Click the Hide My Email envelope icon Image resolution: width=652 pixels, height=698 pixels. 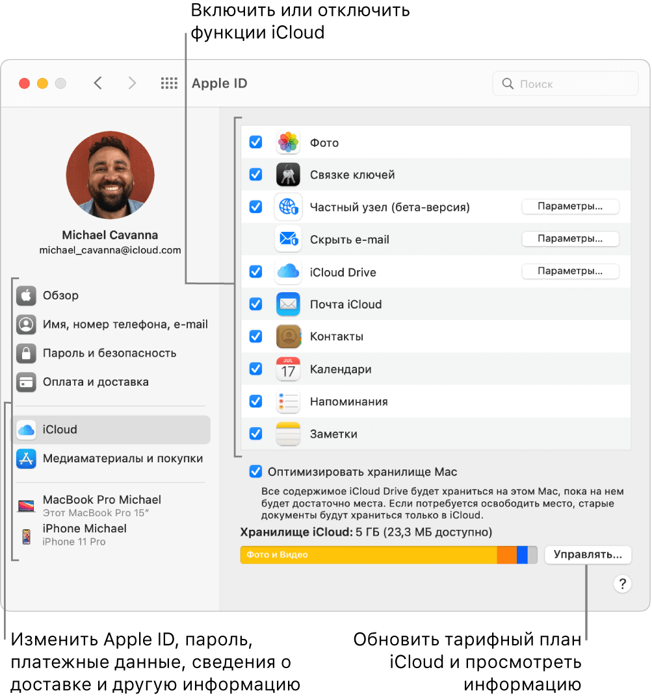pos(288,240)
